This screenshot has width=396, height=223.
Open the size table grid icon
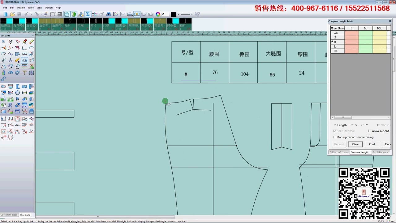(60, 14)
